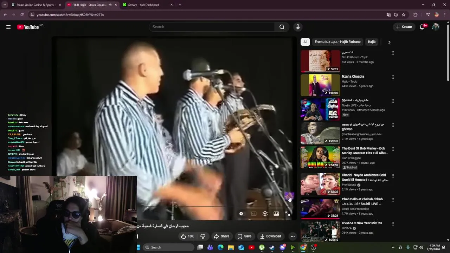Switch to Stream Kick Dashboard tab

point(148,5)
